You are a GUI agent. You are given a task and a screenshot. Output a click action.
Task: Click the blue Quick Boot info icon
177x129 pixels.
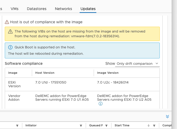coord(10,47)
